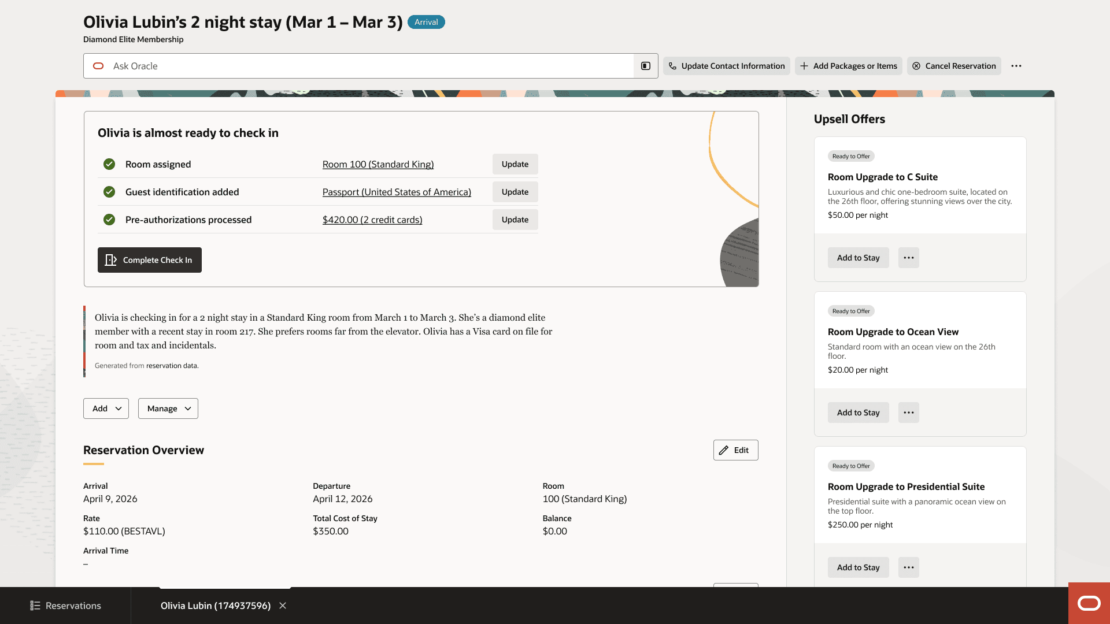The image size is (1110, 624).
Task: Click the Pre-authorizations processed checkmark
Action: [x=109, y=220]
